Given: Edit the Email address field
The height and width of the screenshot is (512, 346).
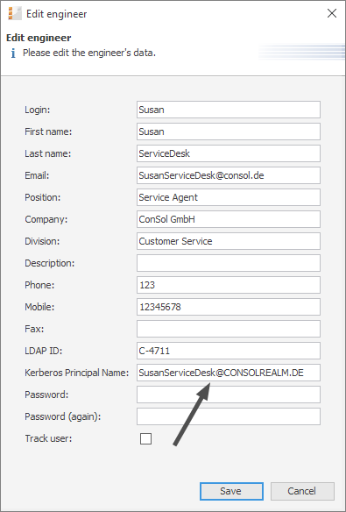Looking at the screenshot, I should [x=229, y=175].
